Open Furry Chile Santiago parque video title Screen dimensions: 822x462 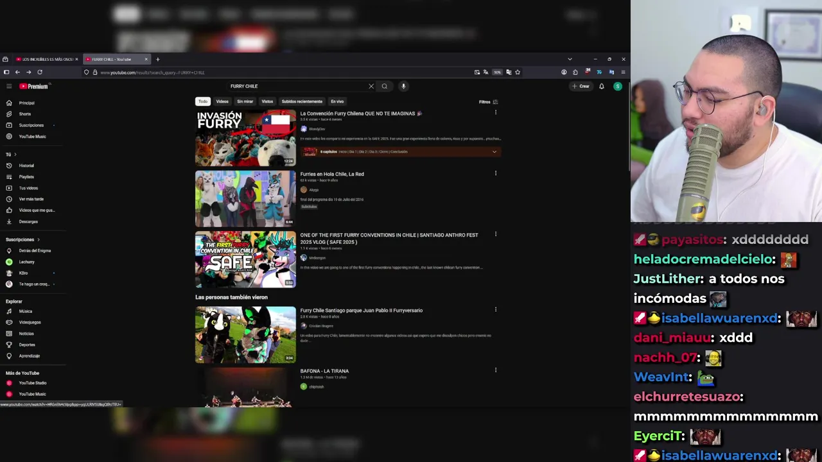362,311
